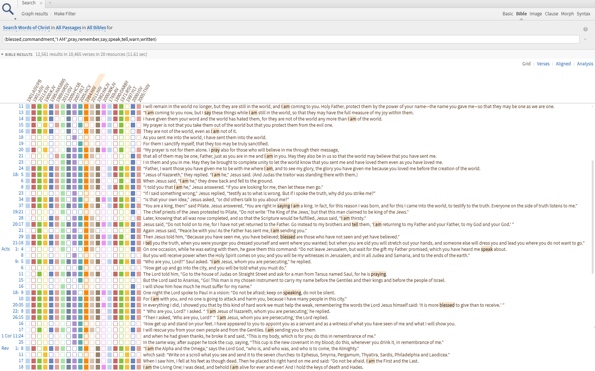Open verse 19:21 reference link
The image size is (595, 371).
tap(18, 212)
